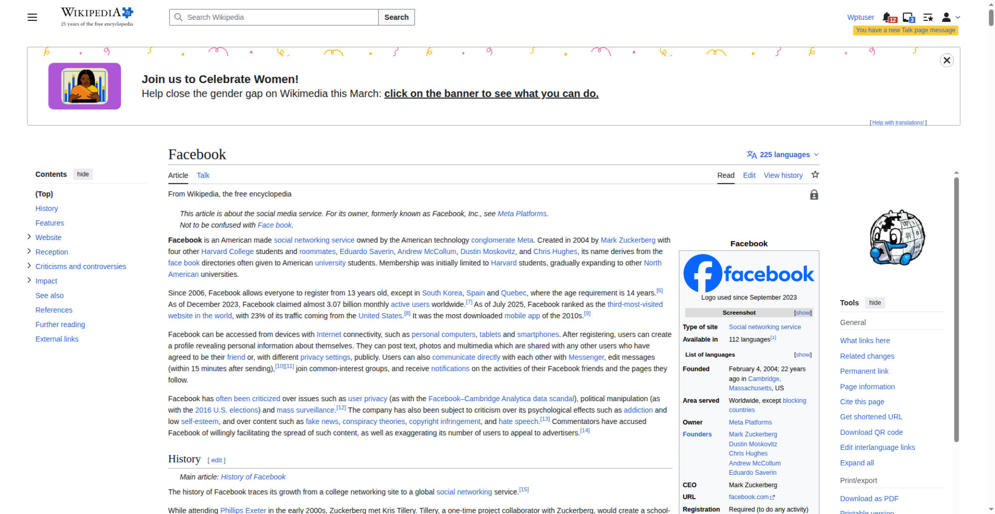Click the star to watch this page
Screen dimensions: 995x514
(x=815, y=175)
